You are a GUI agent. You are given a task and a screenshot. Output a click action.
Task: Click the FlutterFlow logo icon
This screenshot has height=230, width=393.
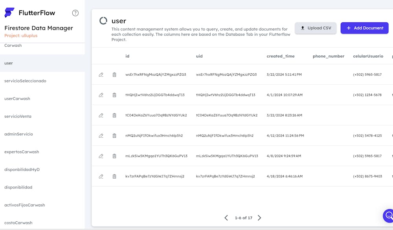9,13
